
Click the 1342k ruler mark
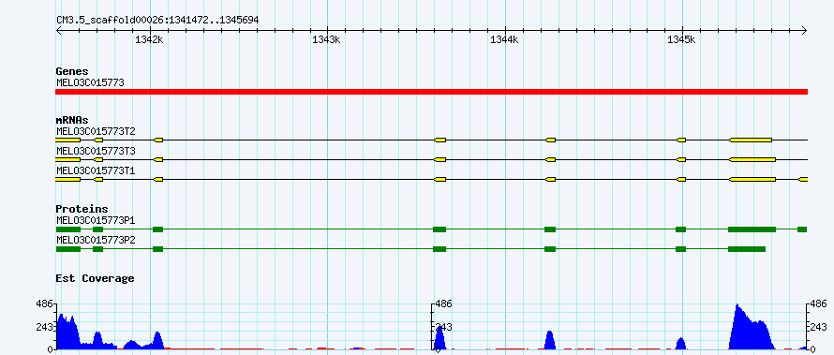pos(149,40)
